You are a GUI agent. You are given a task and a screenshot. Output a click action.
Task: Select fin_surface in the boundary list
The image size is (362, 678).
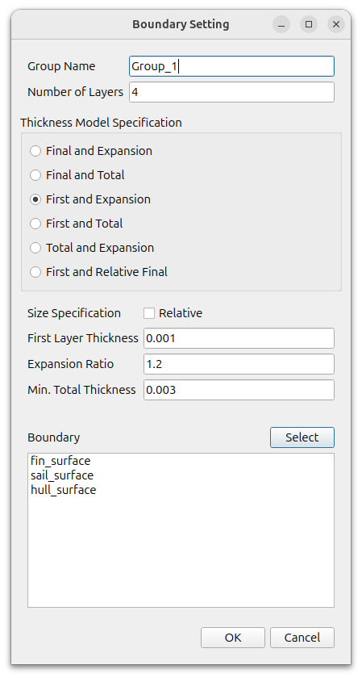click(x=60, y=461)
